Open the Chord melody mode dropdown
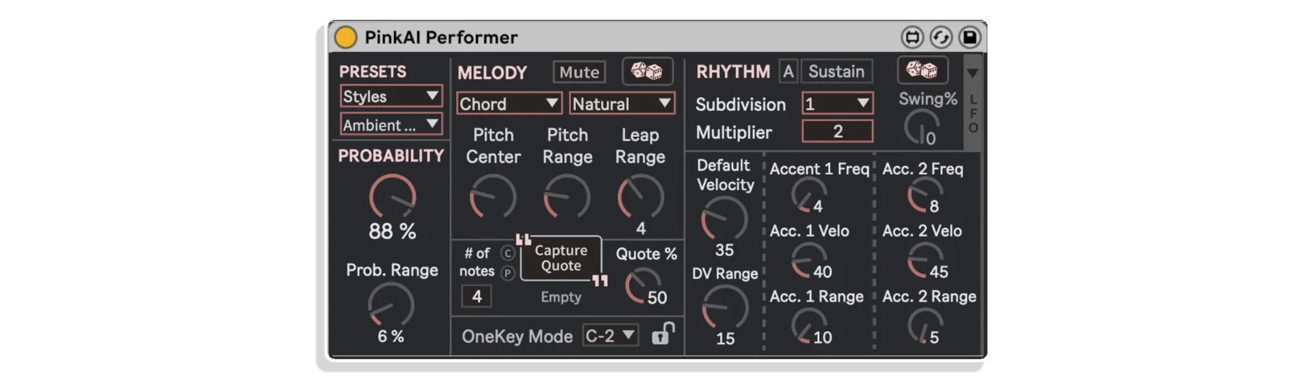Screen dimensions: 1313x377 click(509, 104)
